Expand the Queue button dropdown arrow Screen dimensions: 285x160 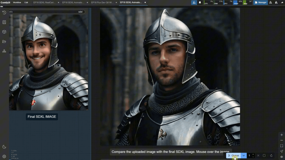pos(244,156)
